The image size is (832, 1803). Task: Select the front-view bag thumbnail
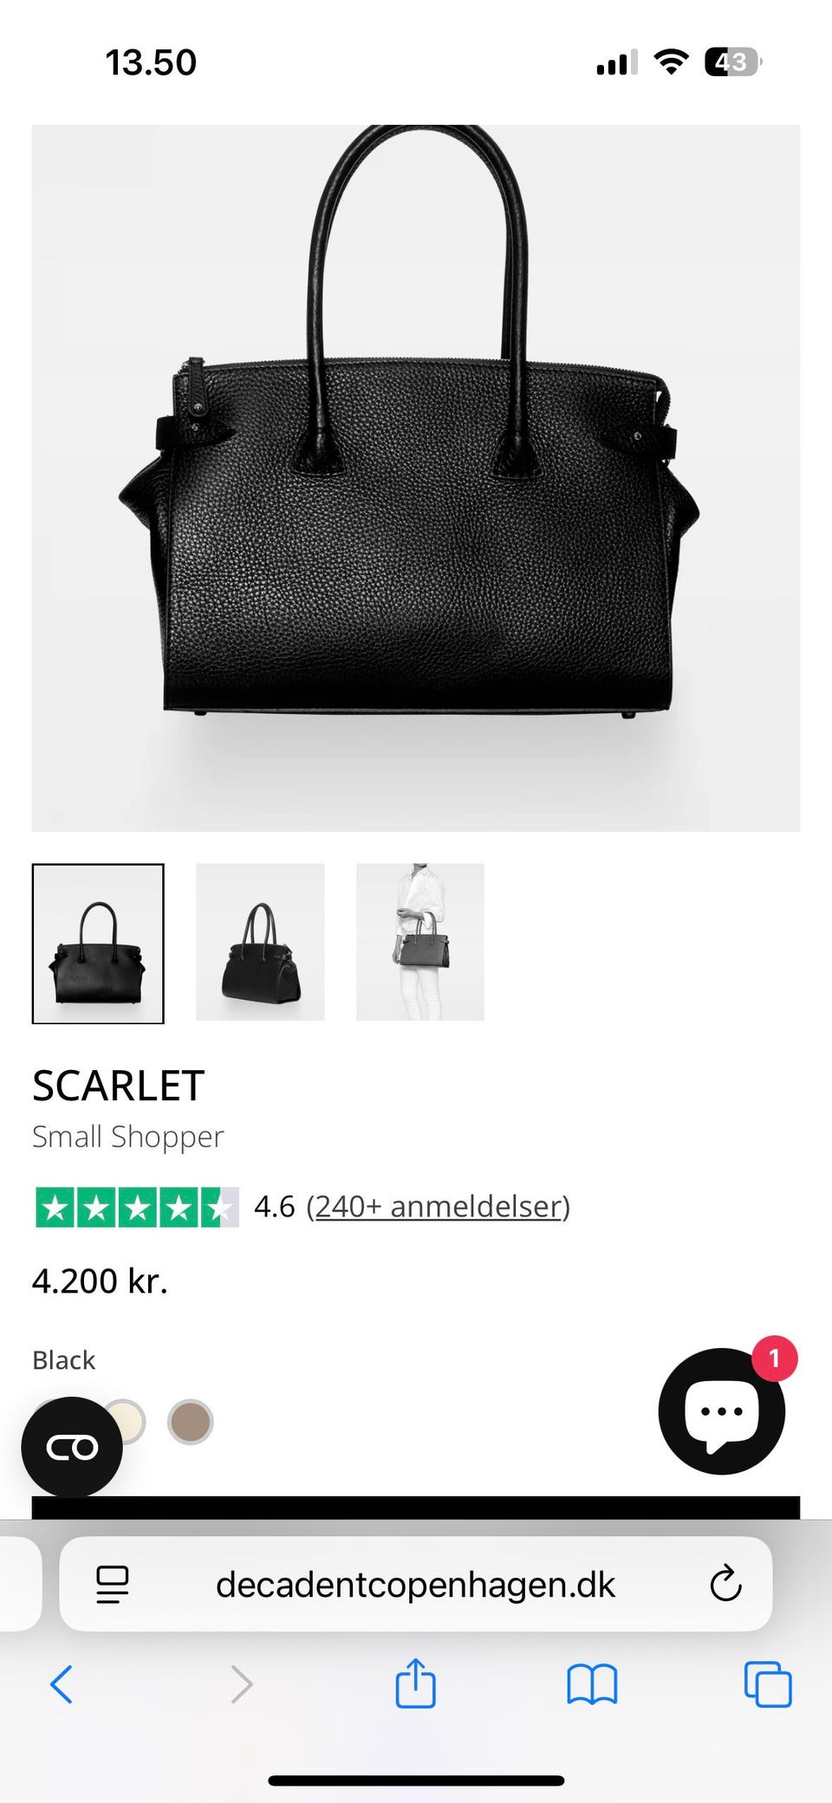pyautogui.click(x=98, y=944)
